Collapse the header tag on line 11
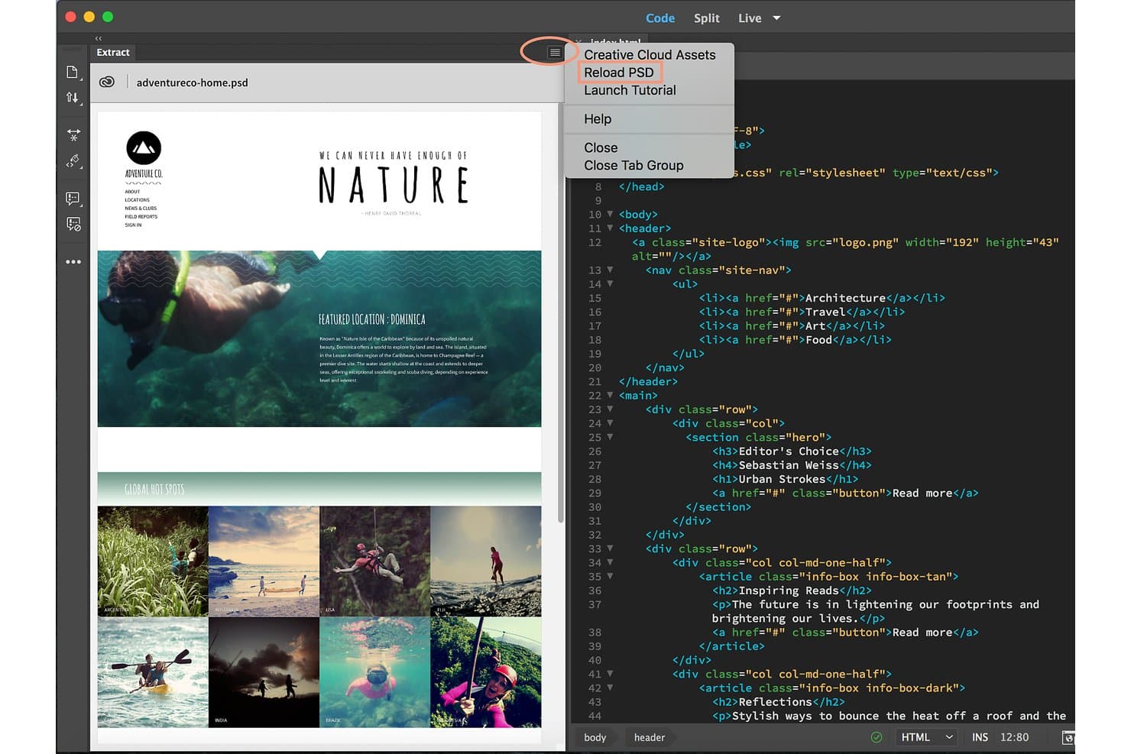This screenshot has height=754, width=1131. 610,228
